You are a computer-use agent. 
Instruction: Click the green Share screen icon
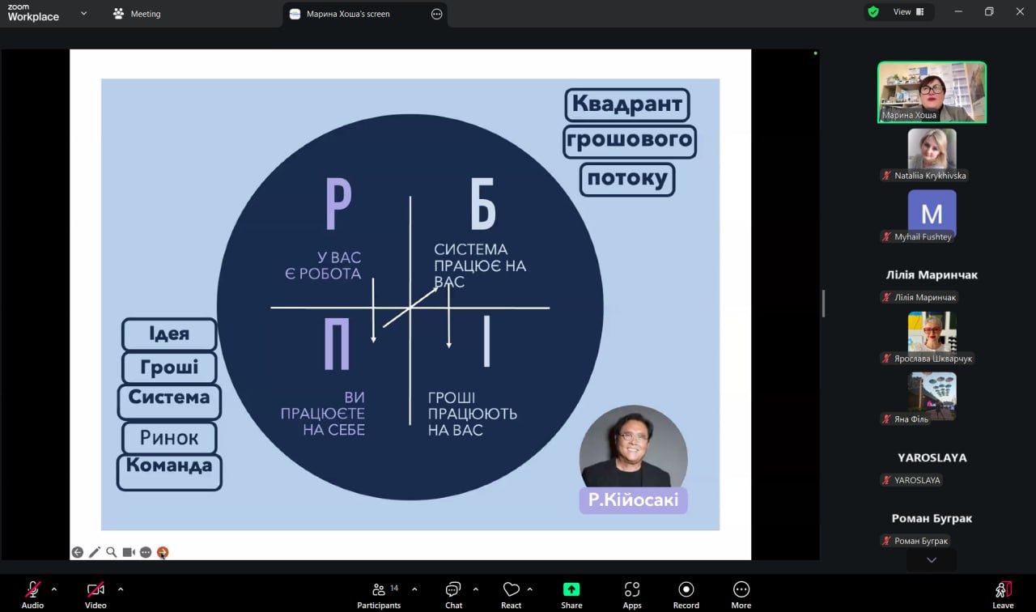571,590
